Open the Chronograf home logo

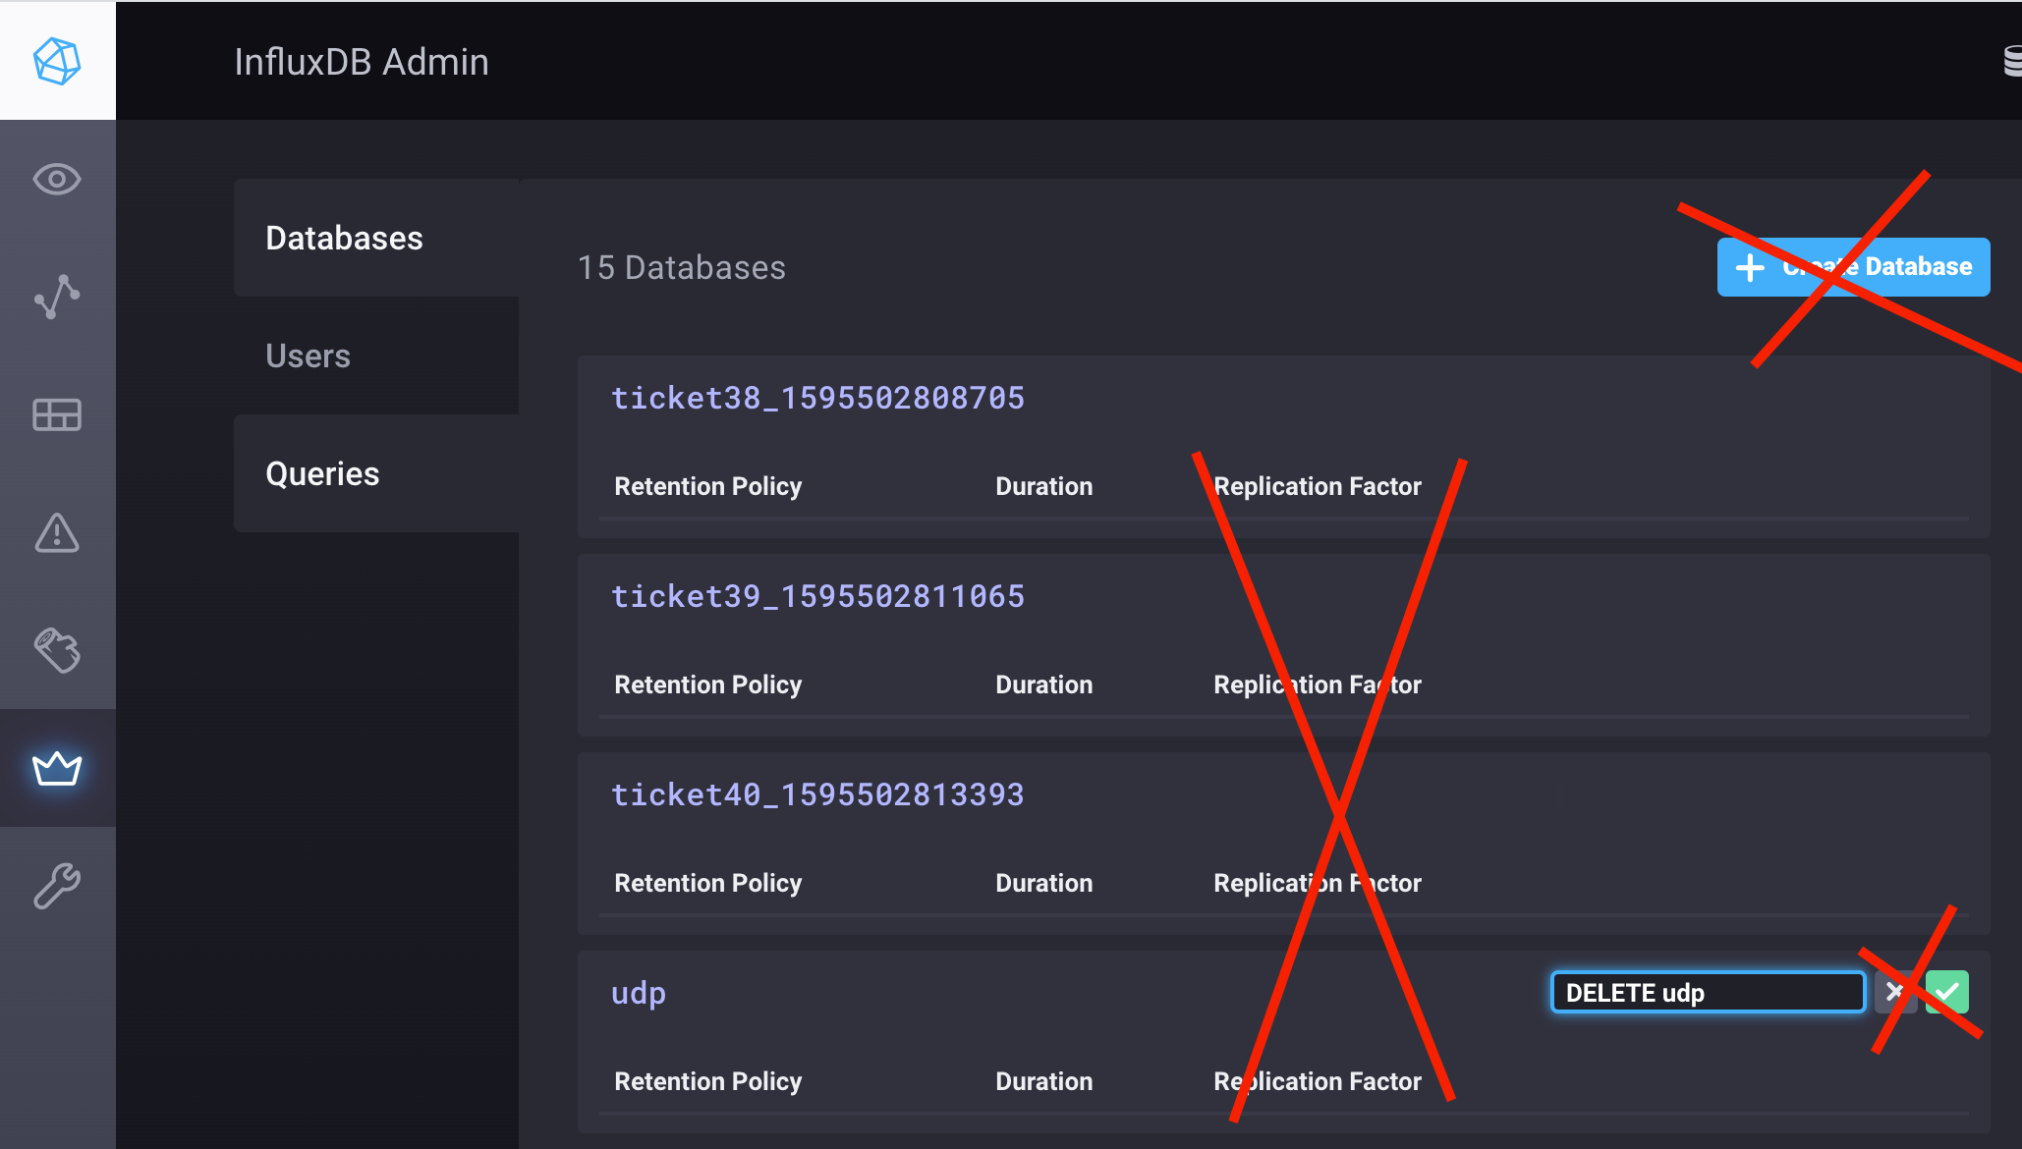(57, 60)
